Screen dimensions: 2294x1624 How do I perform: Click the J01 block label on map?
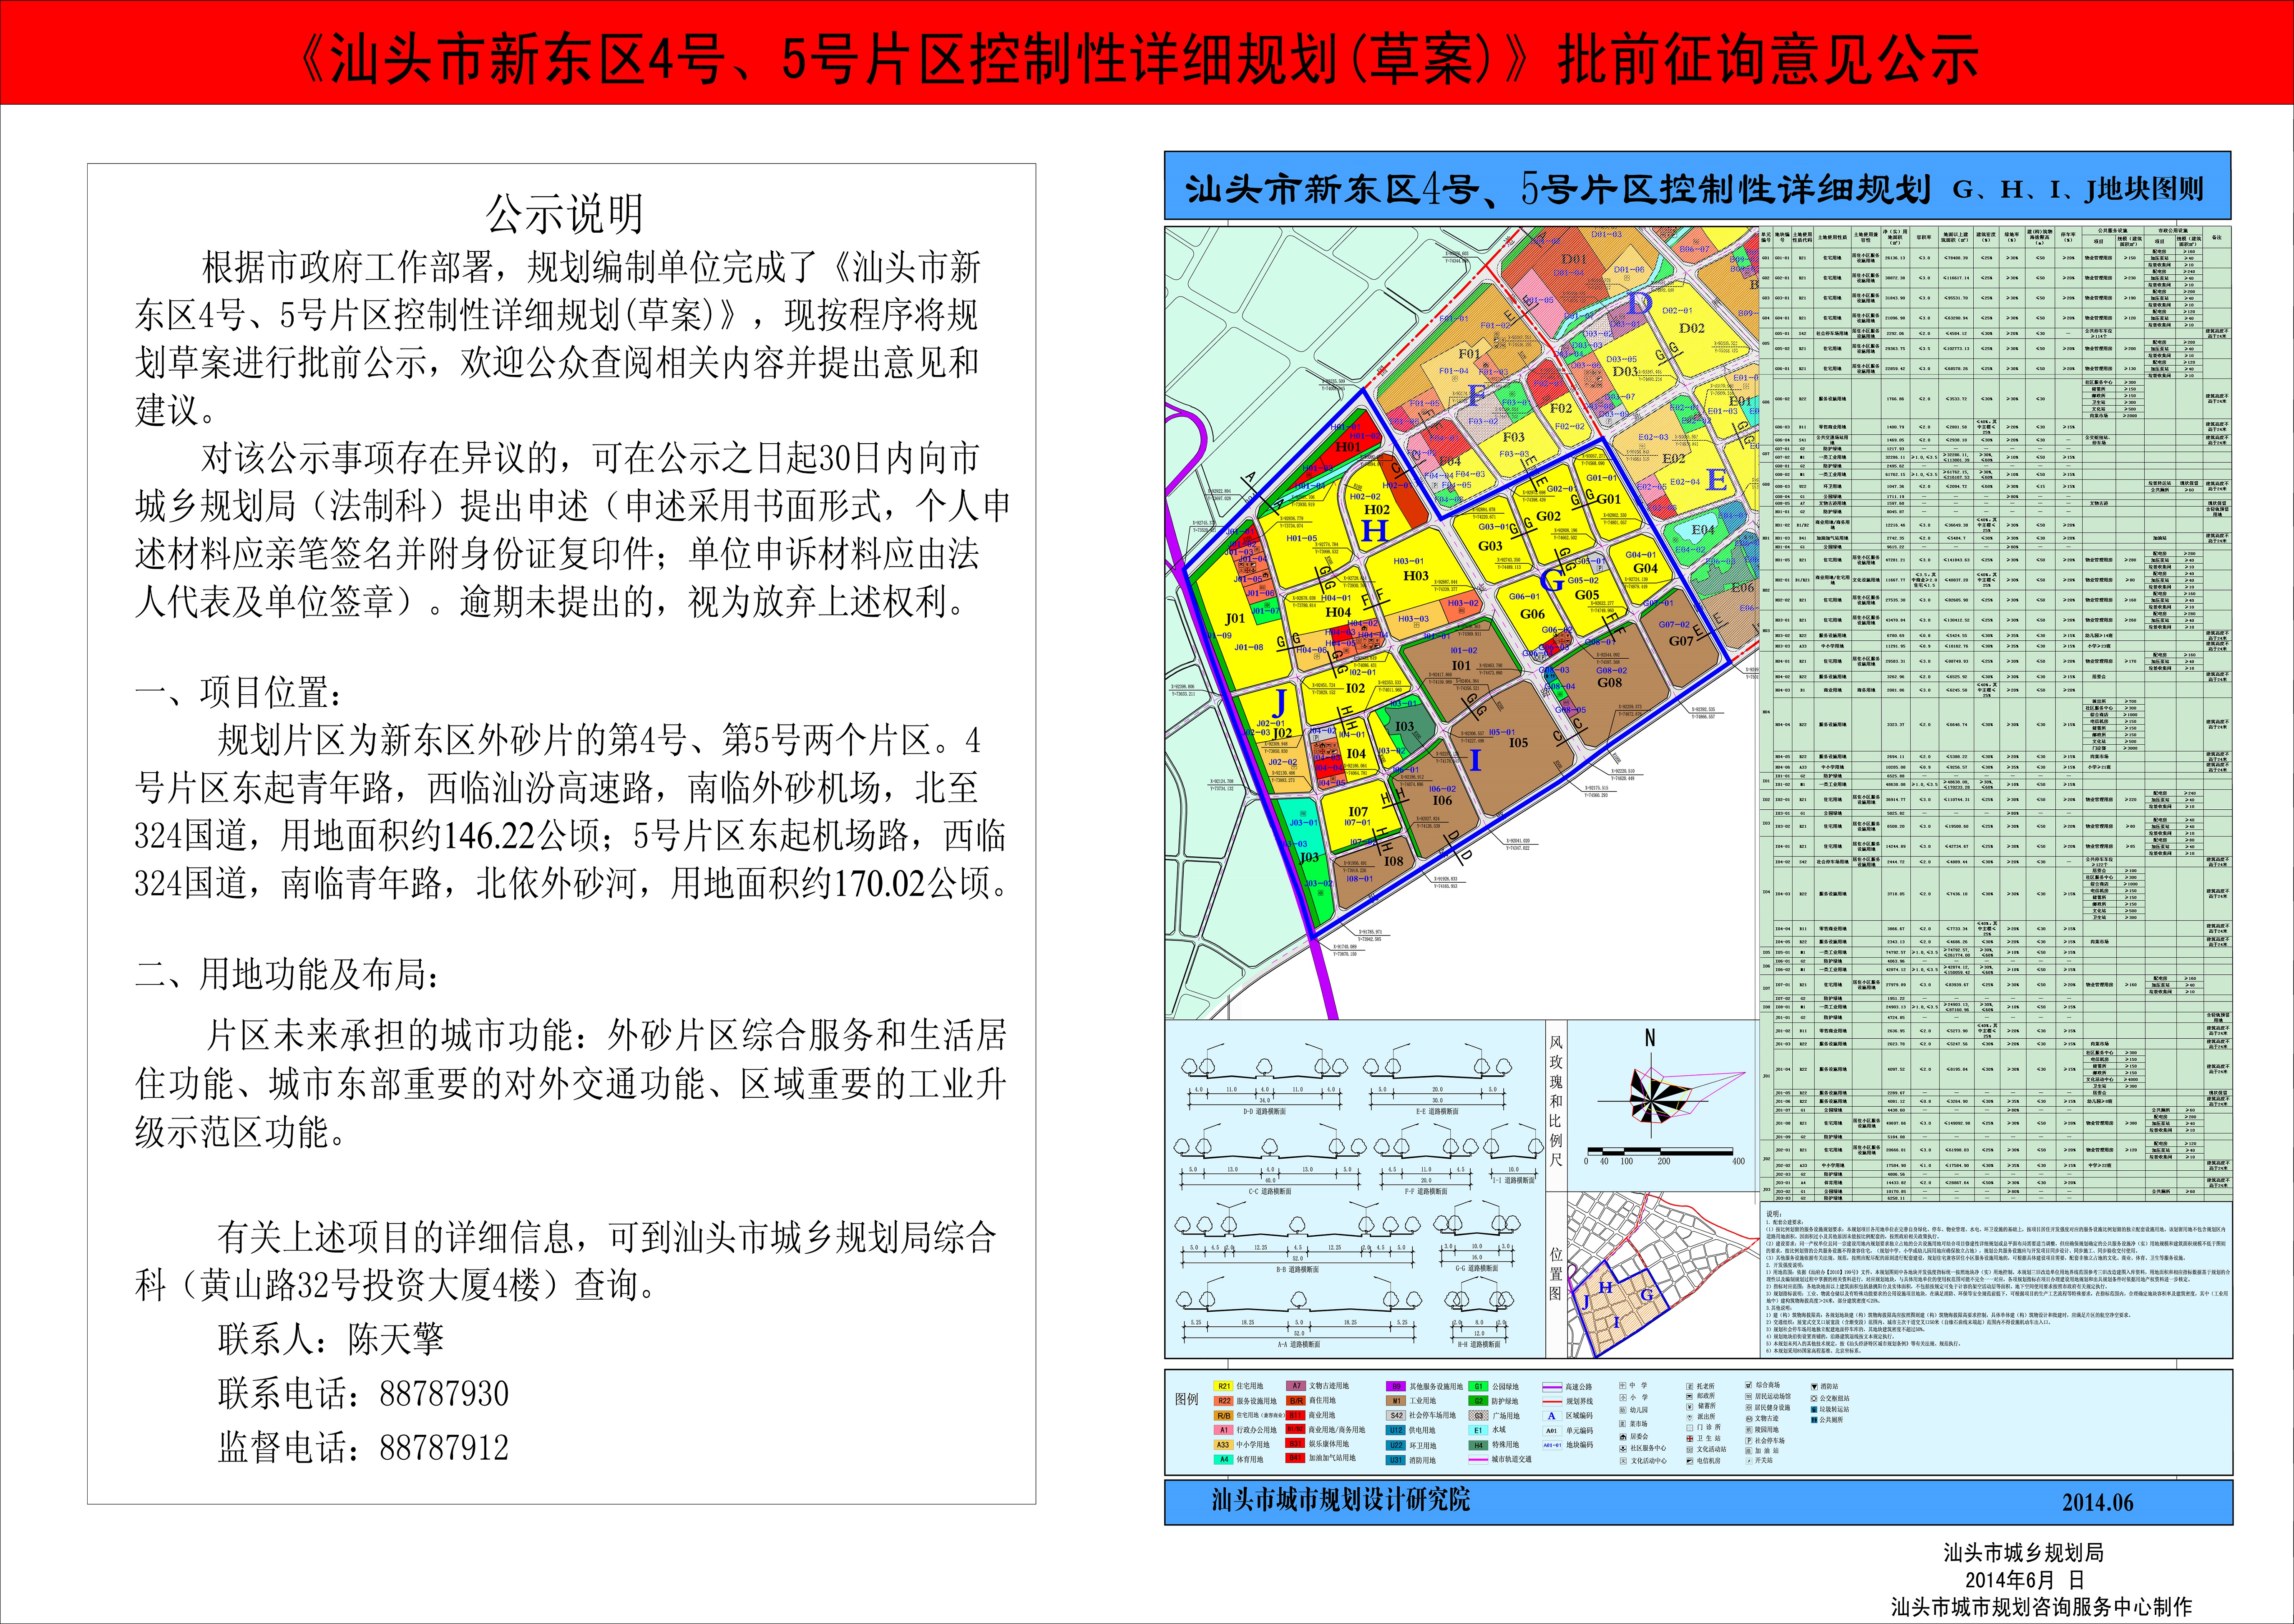click(1235, 619)
